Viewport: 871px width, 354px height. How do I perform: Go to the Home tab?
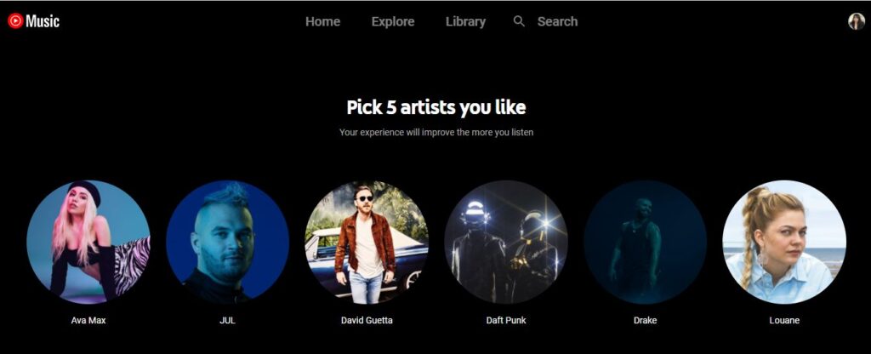(322, 21)
